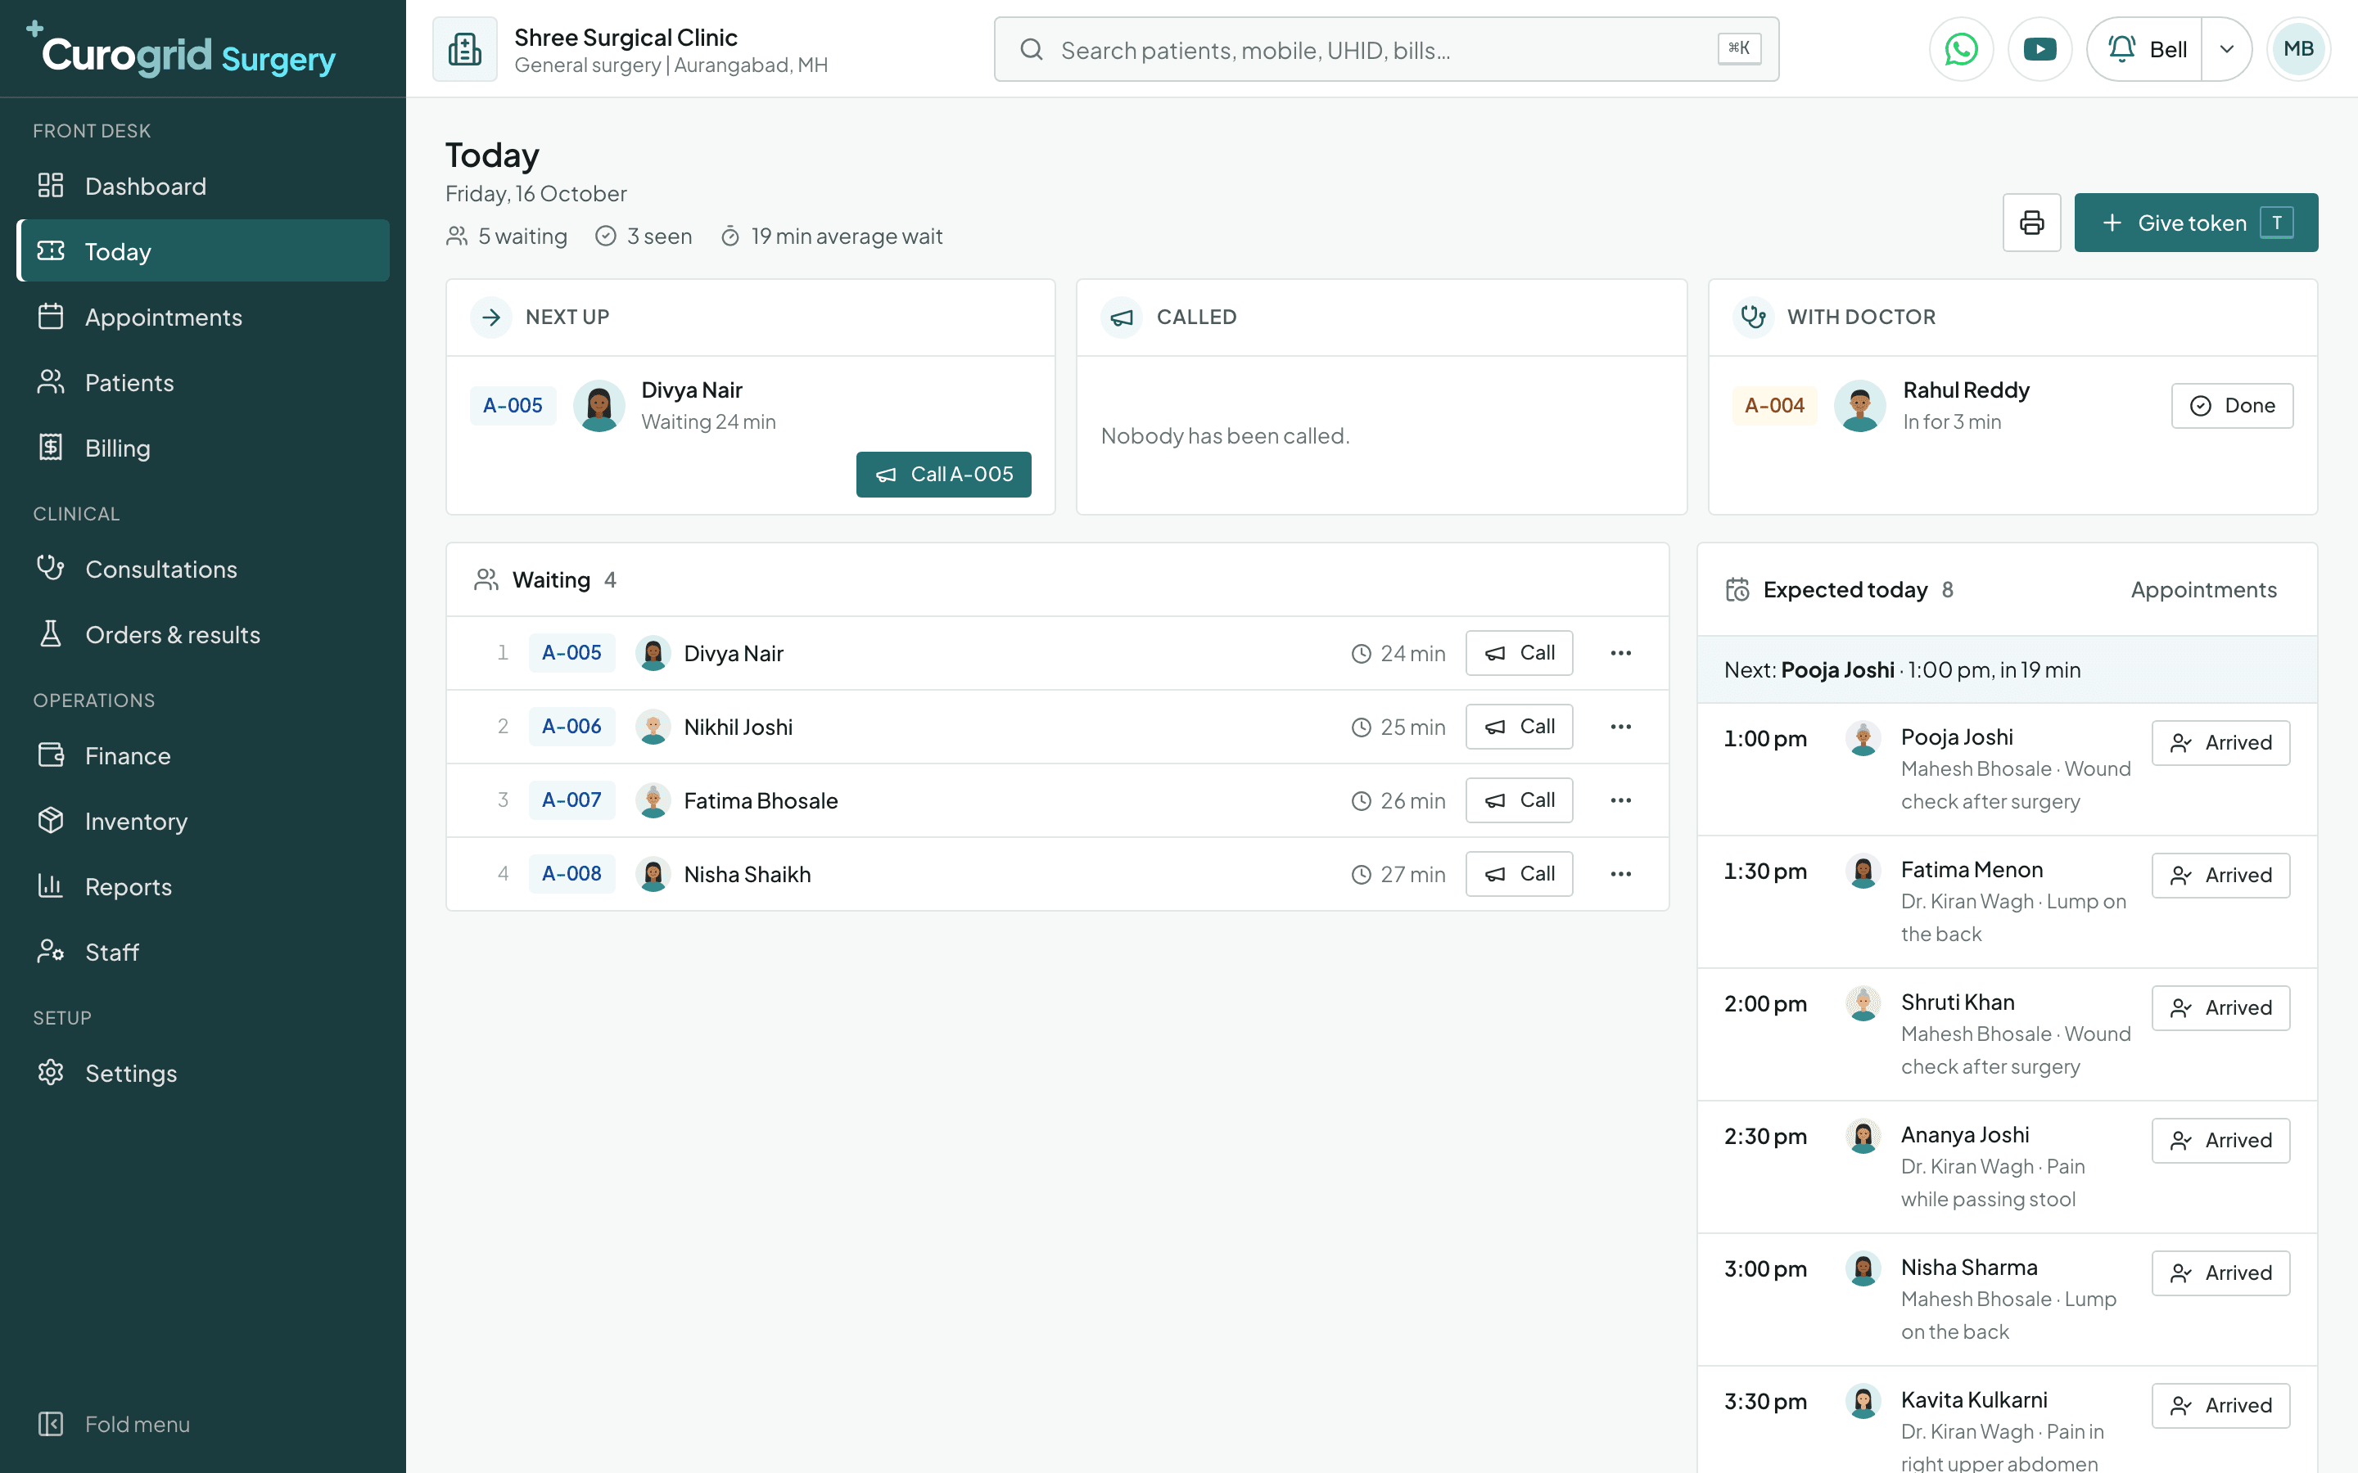
Task: Call Divya Nair from waiting list
Action: tap(1518, 653)
